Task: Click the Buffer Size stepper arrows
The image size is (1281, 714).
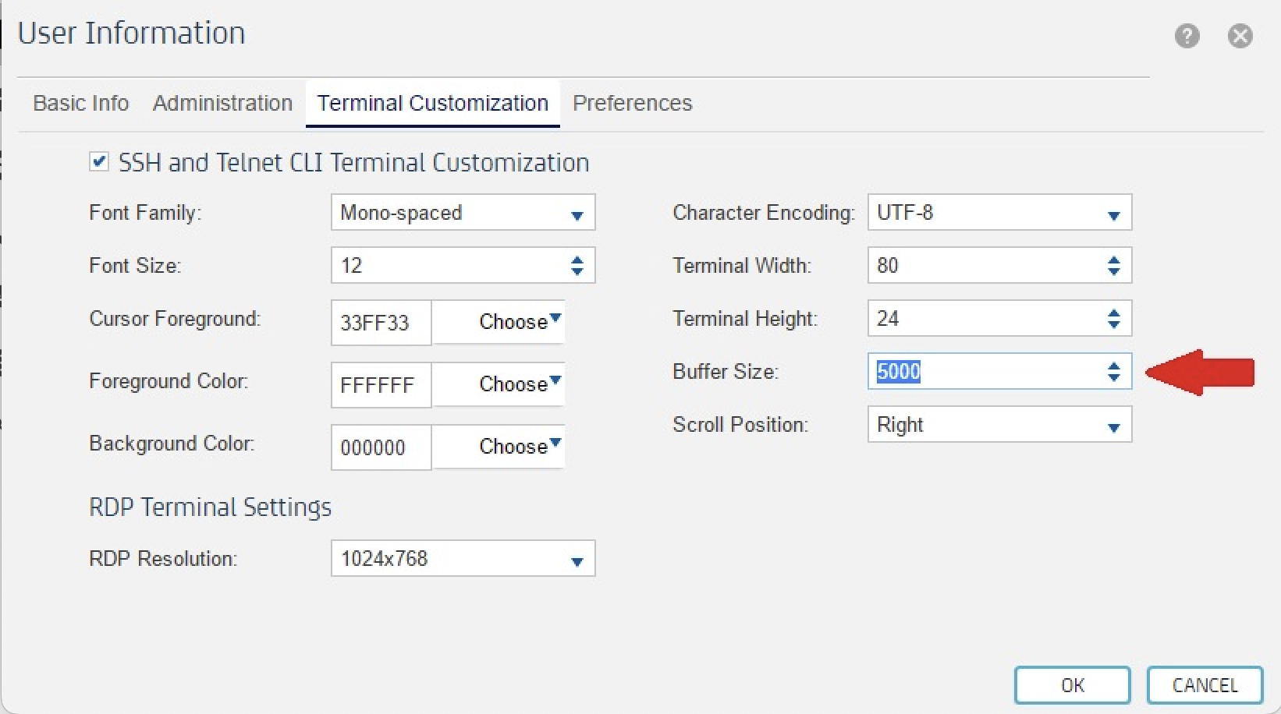Action: pos(1113,372)
